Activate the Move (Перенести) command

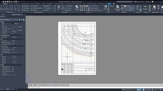tap(25, 6)
